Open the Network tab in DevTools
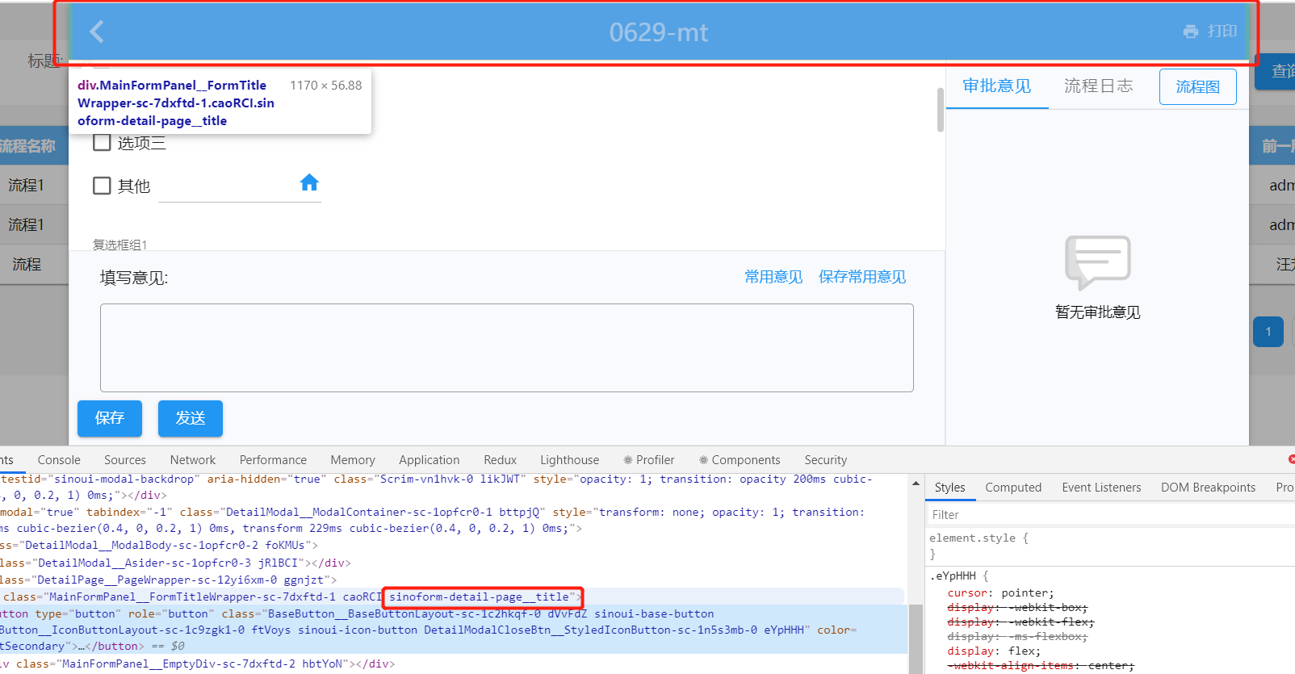This screenshot has width=1295, height=674. pos(193,460)
